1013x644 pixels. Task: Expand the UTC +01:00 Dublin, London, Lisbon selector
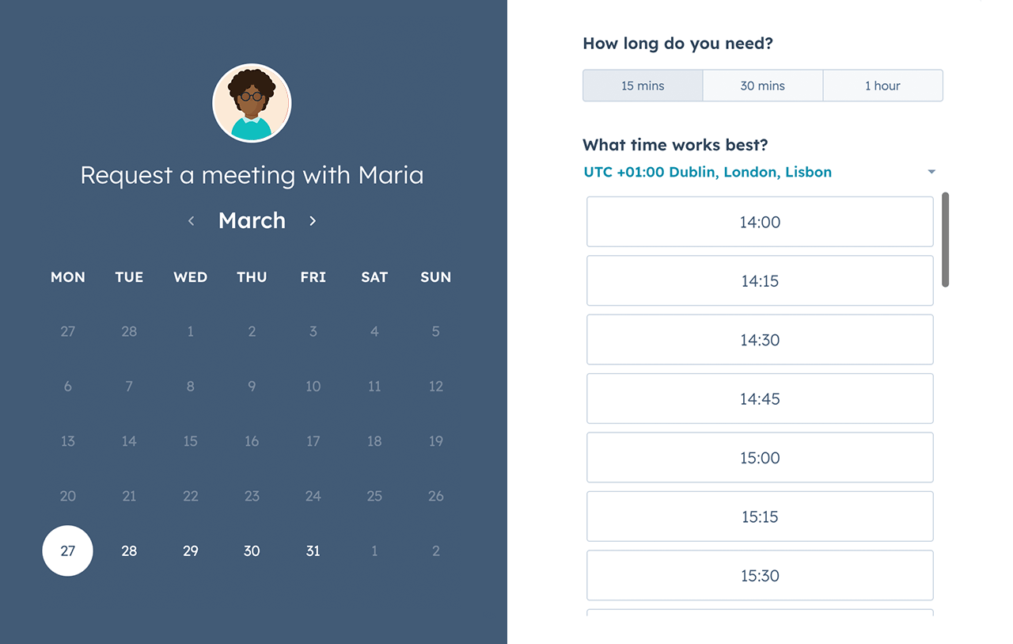tap(708, 172)
